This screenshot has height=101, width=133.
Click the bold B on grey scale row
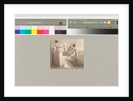111,27
